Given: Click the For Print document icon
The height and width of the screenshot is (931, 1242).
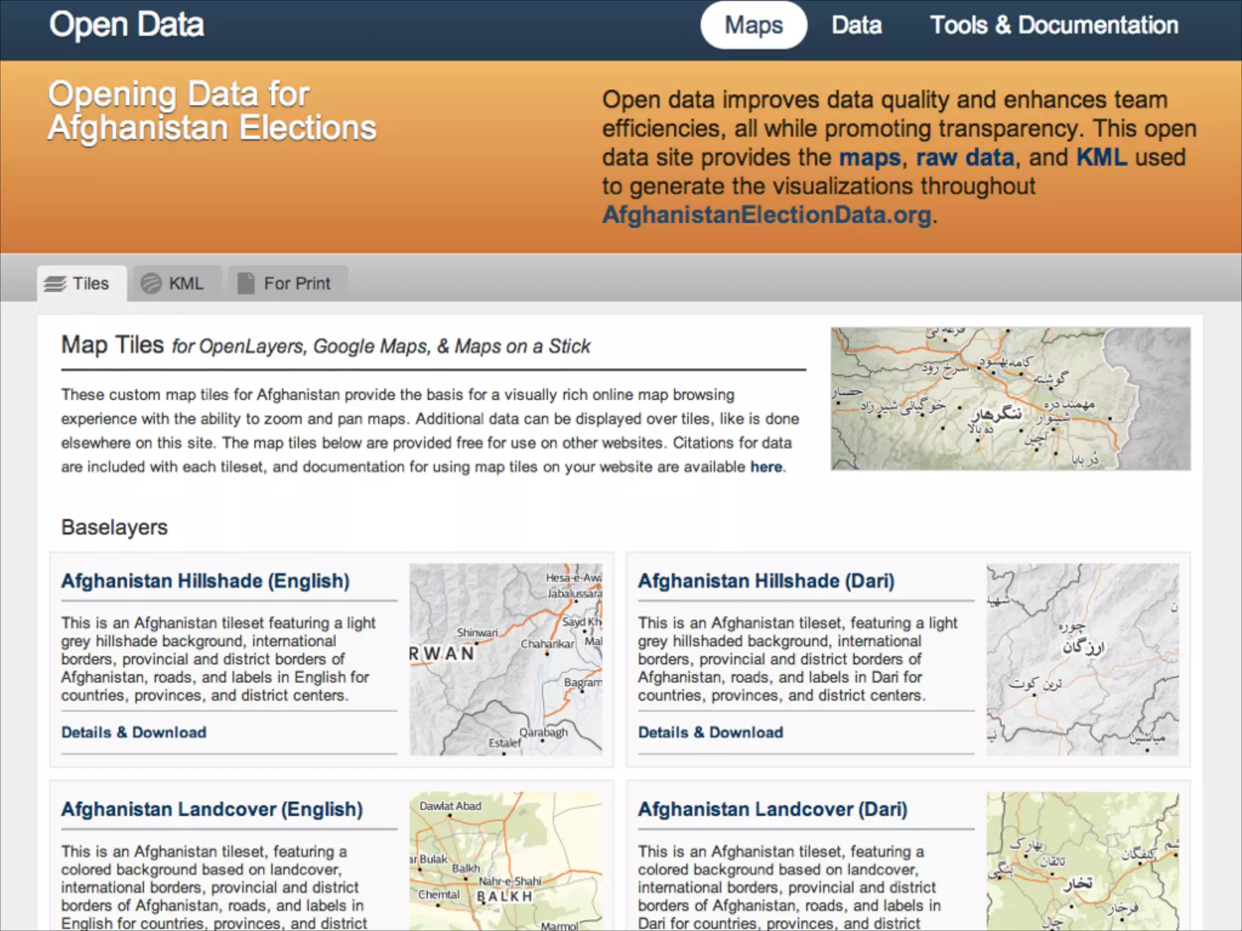Looking at the screenshot, I should coord(246,284).
